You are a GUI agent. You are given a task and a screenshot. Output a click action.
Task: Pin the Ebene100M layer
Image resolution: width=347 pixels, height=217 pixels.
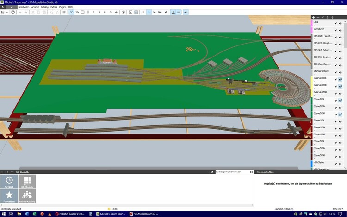coord(336,129)
